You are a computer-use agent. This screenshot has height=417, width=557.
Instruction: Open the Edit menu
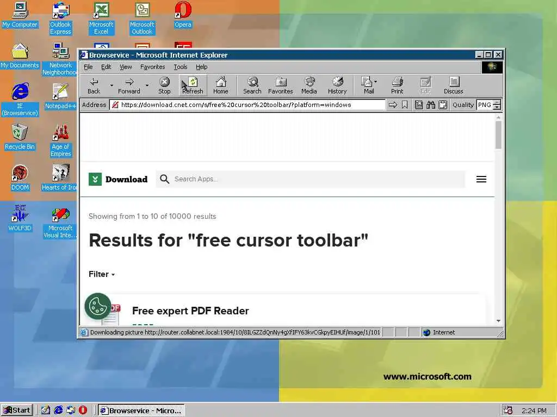pos(106,67)
